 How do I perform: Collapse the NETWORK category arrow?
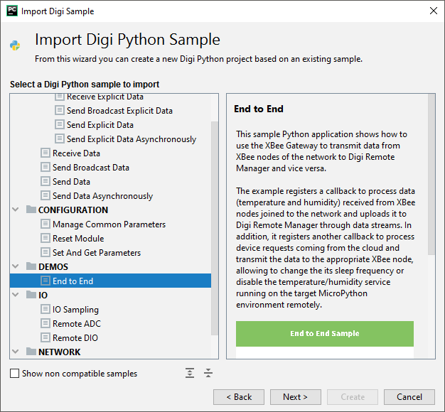pos(16,352)
